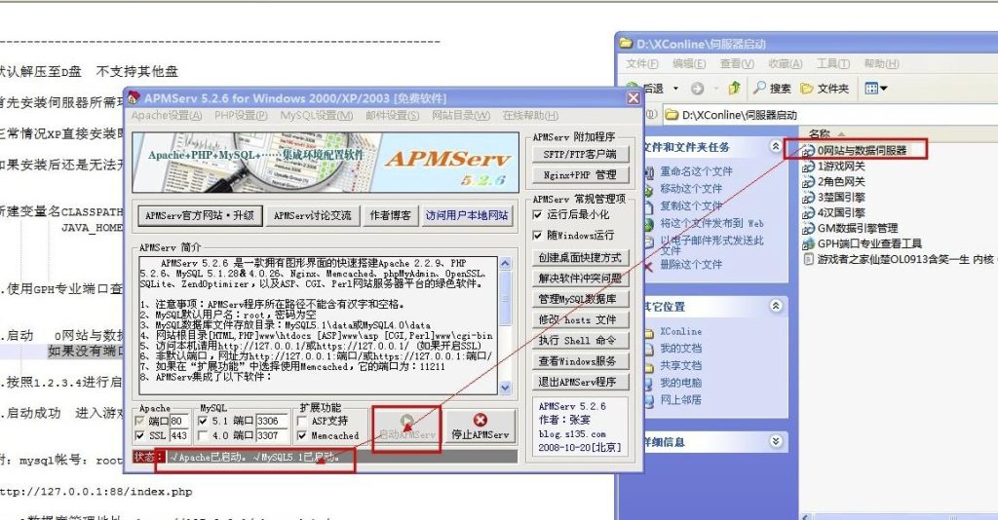Open Apache设置 menu
The image size is (998, 520).
[x=167, y=115]
